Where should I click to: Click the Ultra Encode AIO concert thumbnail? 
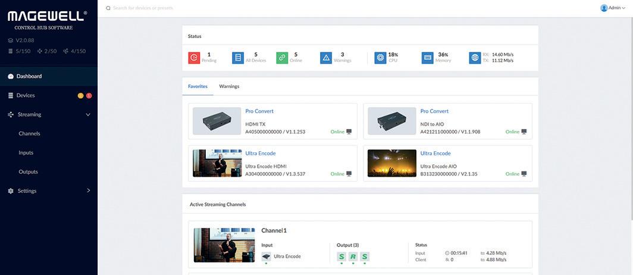392,163
